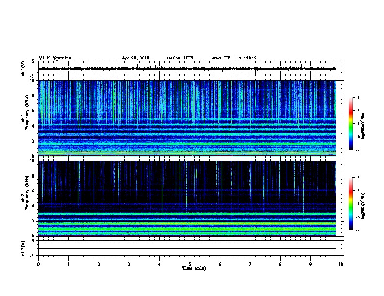Click the ch.1(V) waveform trace panel
This screenshot has height=296, width=384.
pyautogui.click(x=190, y=69)
